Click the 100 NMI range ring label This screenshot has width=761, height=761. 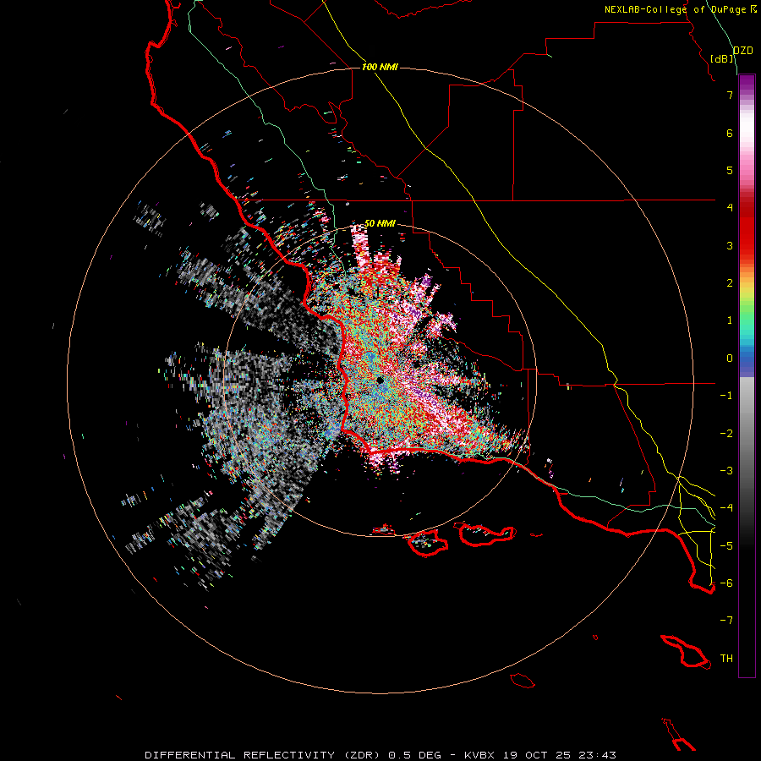coord(380,67)
